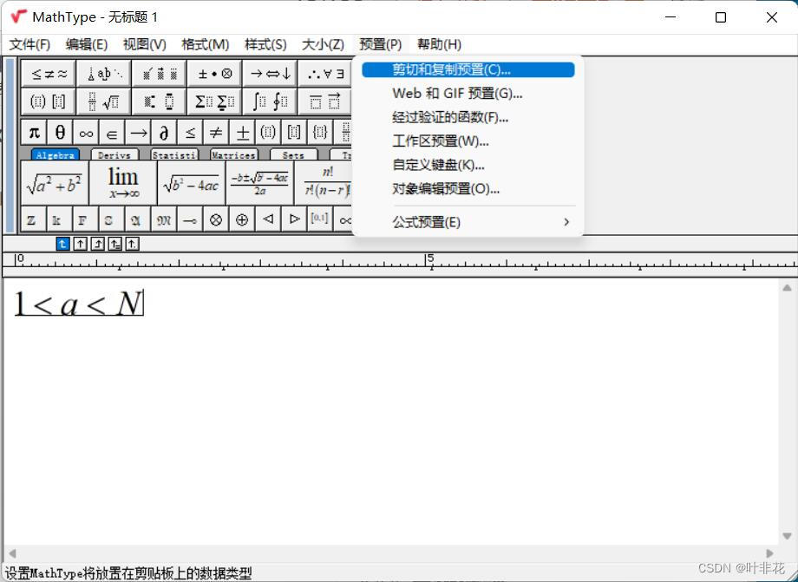
Task: Insert the square root of a²+b² expression
Action: click(55, 183)
